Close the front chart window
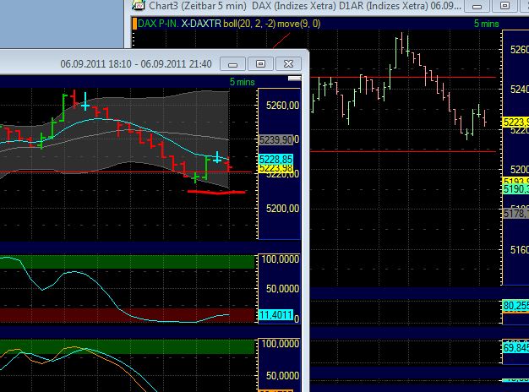529x392 pixels. point(288,63)
